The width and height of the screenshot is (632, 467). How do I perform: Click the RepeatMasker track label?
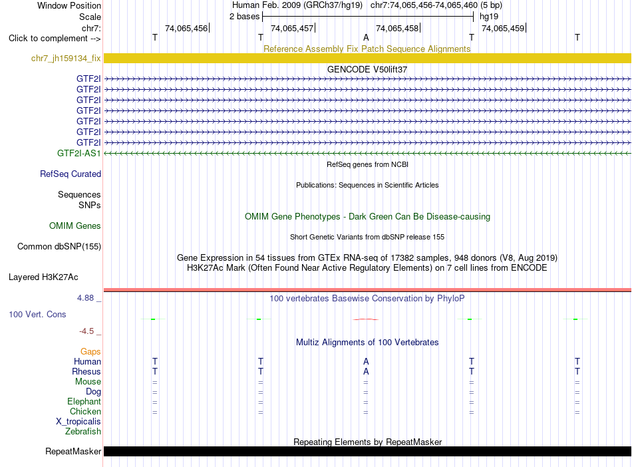coord(73,451)
